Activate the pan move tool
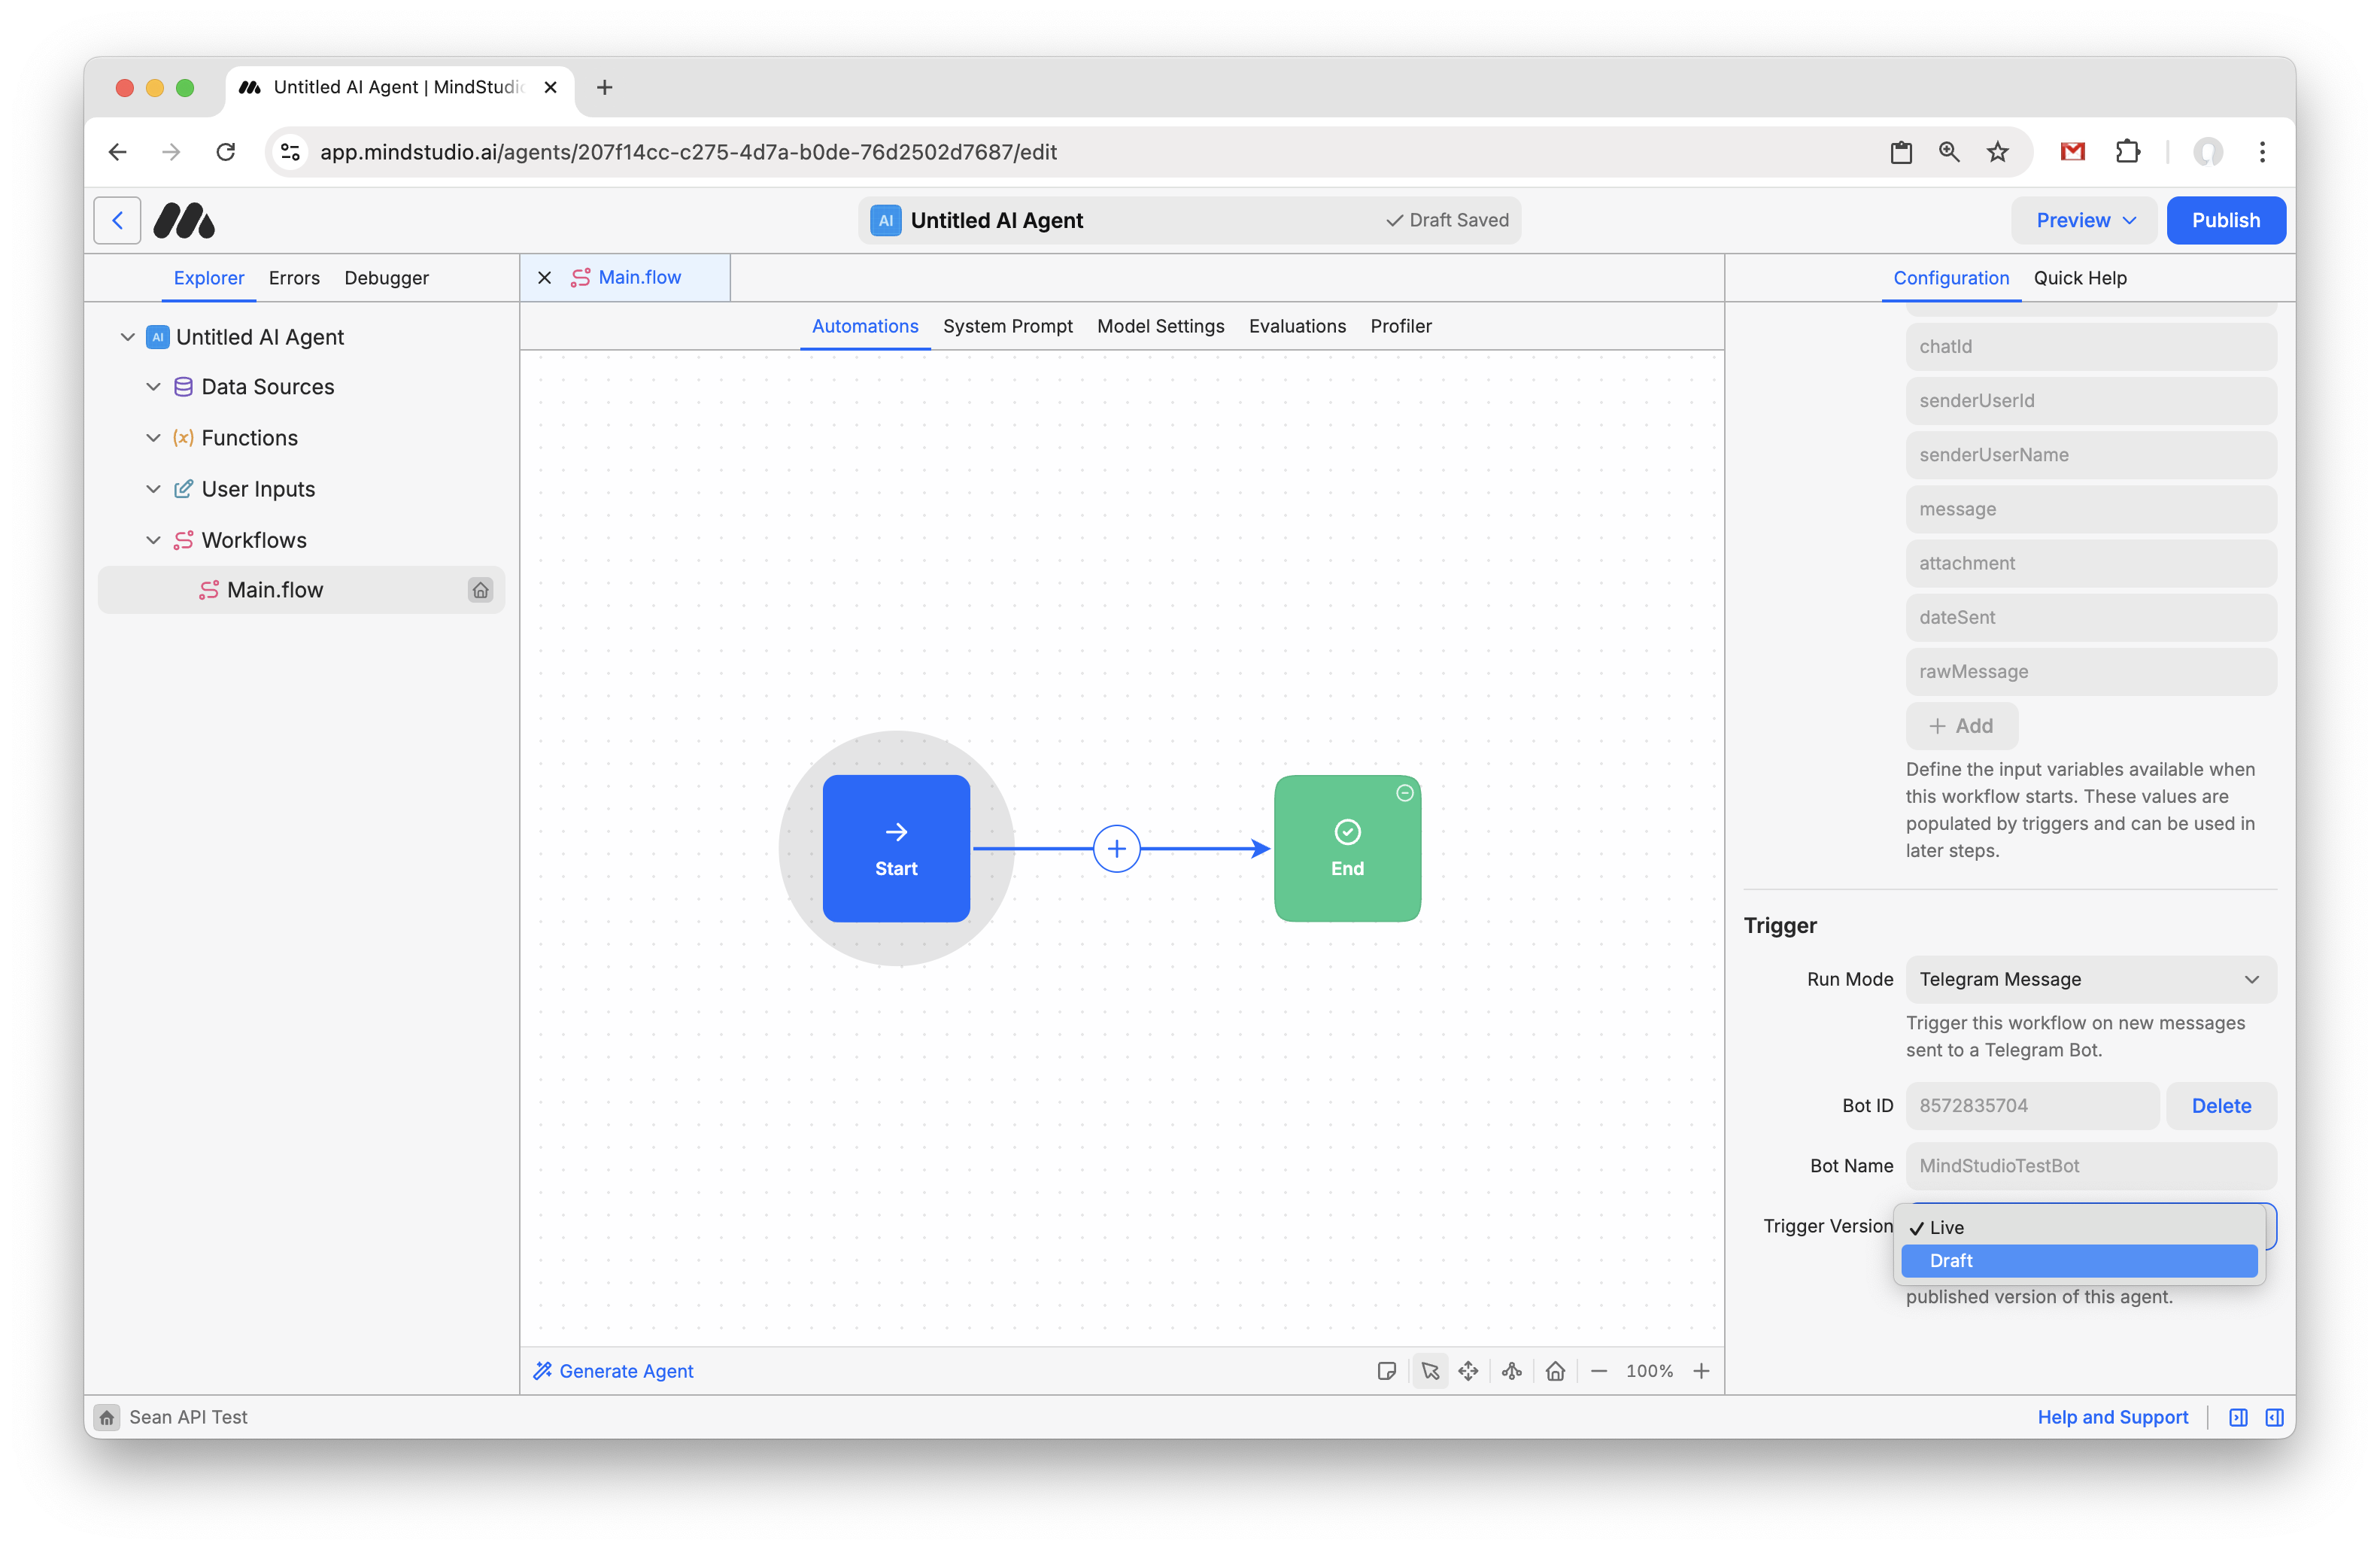 1468,1371
